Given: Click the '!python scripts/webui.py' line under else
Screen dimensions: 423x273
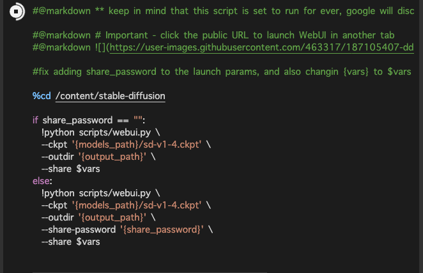Looking at the screenshot, I should (100, 193).
